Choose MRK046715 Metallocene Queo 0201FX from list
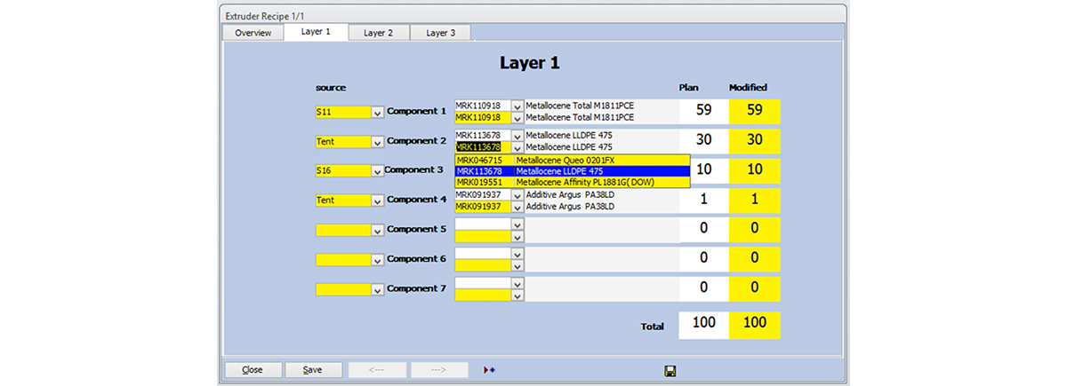The height and width of the screenshot is (386, 1067). click(x=572, y=160)
